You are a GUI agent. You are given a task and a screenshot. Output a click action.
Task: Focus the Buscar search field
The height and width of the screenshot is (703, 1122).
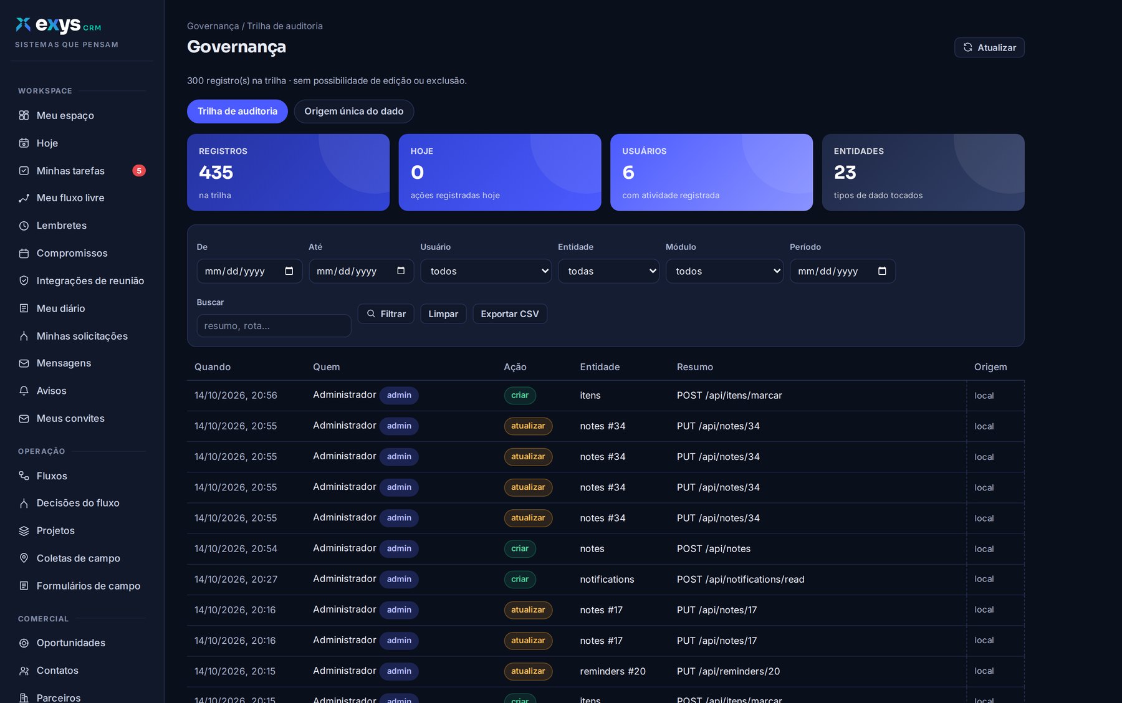pyautogui.click(x=274, y=326)
